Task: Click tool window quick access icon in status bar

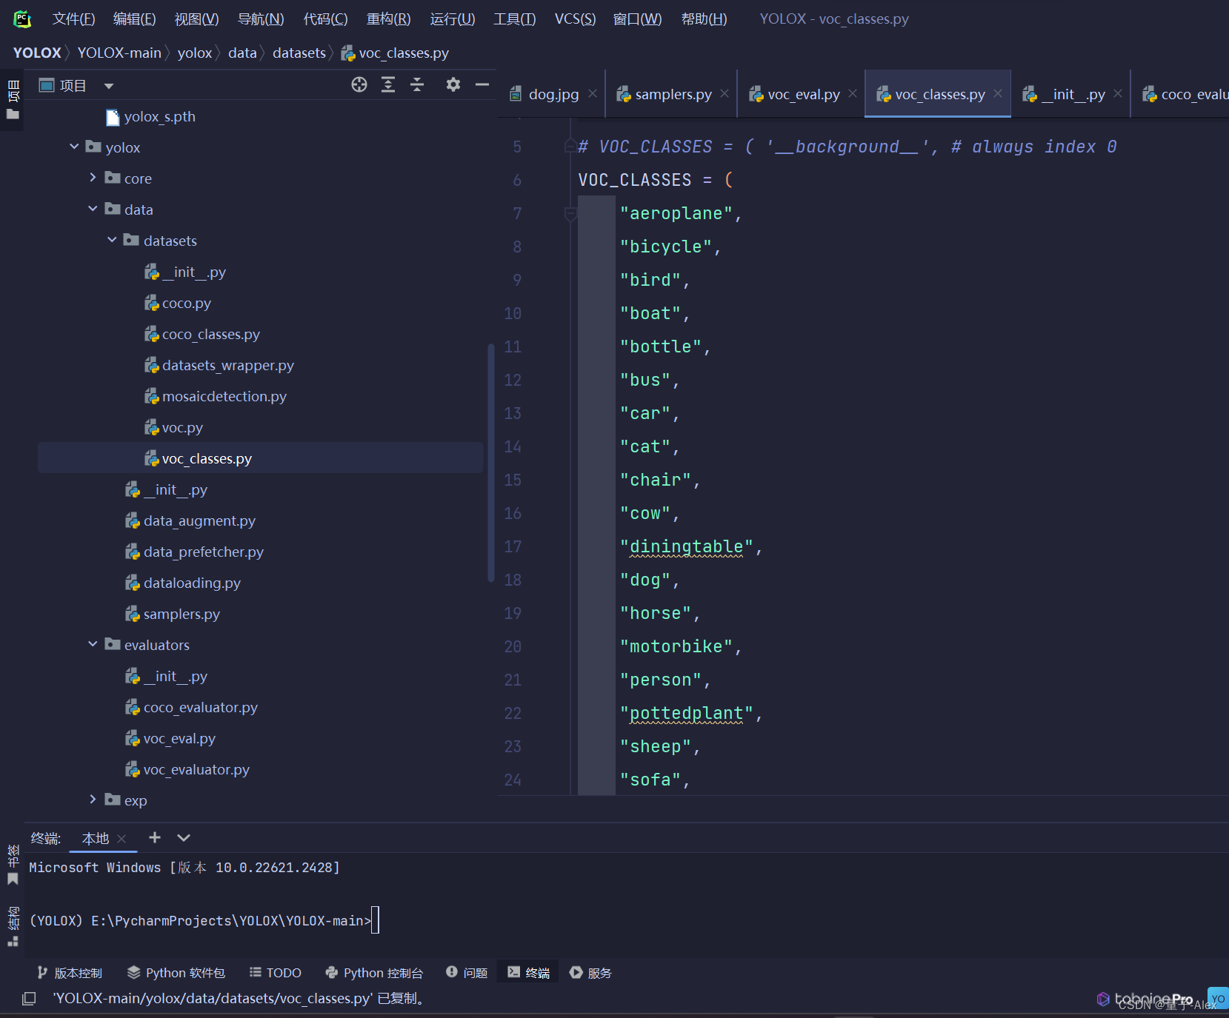Action: (29, 998)
